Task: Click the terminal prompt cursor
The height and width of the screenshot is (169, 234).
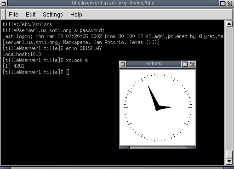Action: tap(68, 72)
